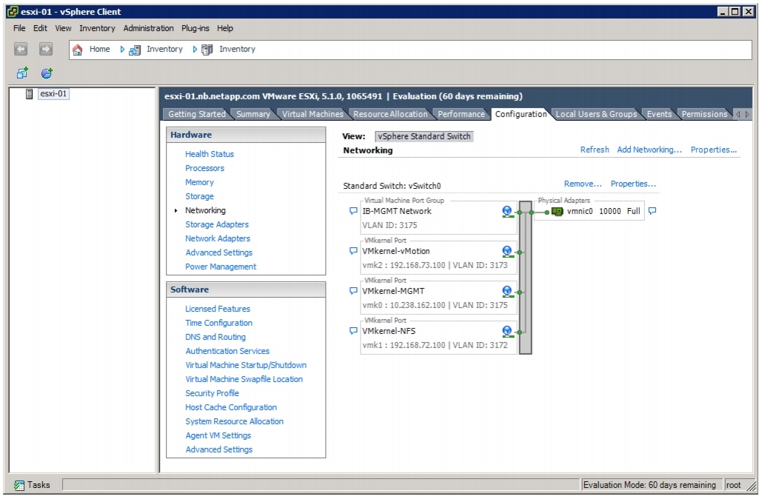
Task: Open the View menu
Action: (63, 28)
